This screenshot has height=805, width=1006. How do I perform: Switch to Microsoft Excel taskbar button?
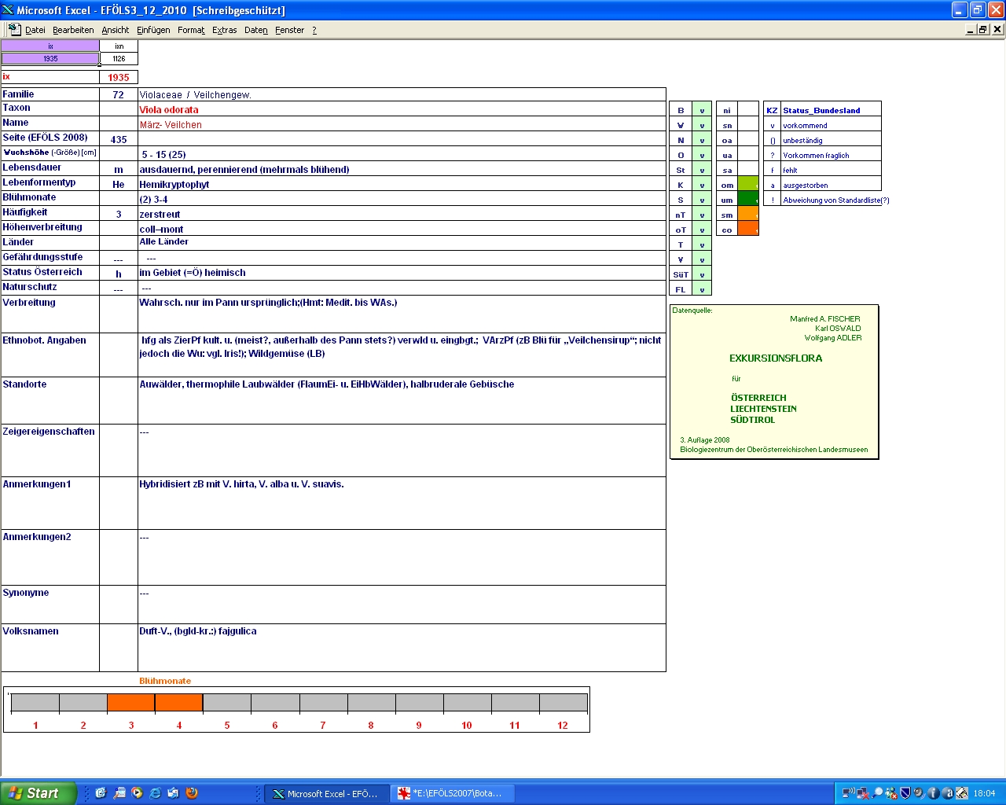coord(325,794)
